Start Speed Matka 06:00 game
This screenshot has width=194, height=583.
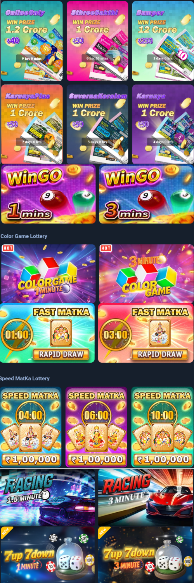coord(96,427)
